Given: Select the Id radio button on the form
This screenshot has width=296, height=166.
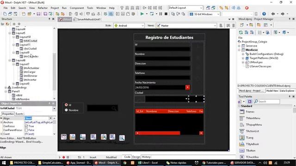Looking at the screenshot, I should (x=66, y=105).
